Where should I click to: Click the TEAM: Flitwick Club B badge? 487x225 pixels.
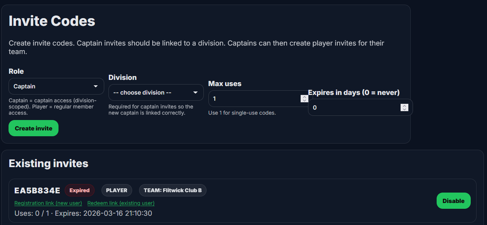click(172, 190)
